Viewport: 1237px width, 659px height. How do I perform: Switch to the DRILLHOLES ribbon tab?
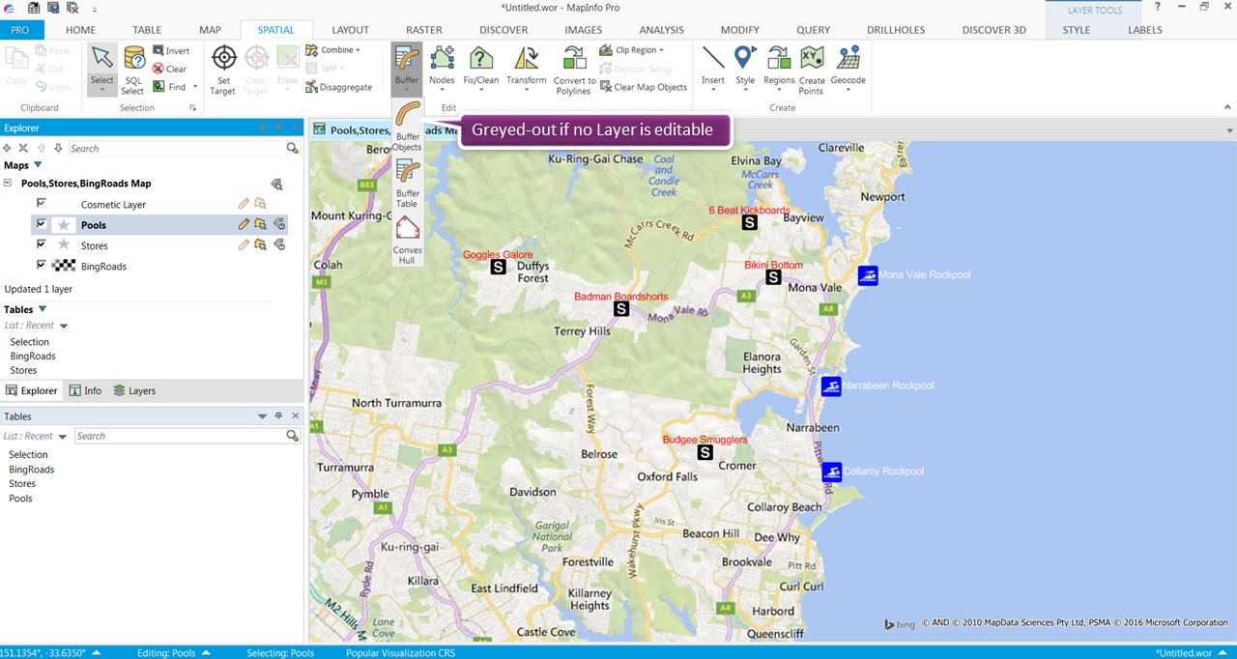pyautogui.click(x=896, y=30)
